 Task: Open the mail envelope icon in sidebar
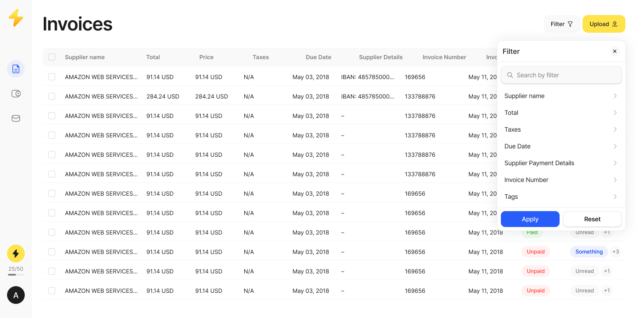tap(16, 118)
